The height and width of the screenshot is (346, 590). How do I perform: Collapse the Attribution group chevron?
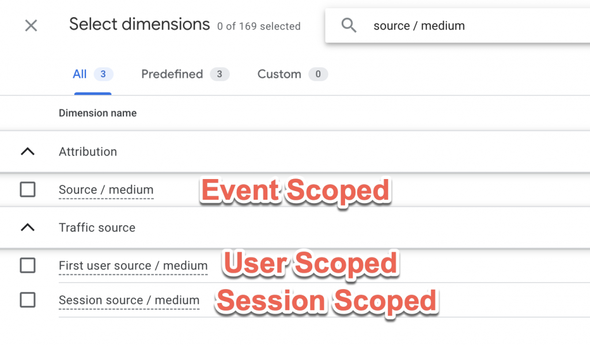tap(28, 151)
